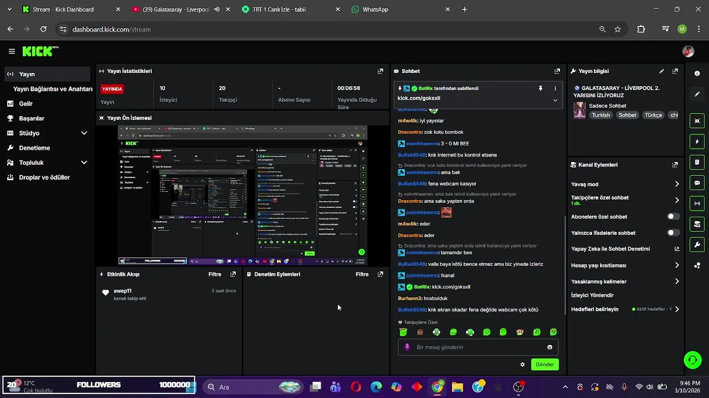Click the purple microphone in message box

pos(407,347)
